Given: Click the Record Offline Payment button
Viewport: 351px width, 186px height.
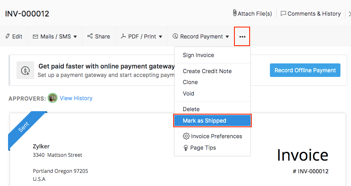Looking at the screenshot, I should [305, 70].
